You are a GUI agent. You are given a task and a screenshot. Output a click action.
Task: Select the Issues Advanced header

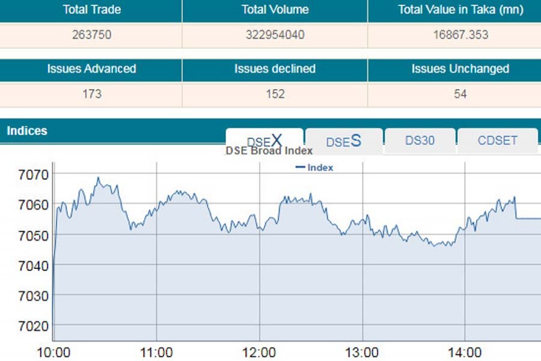tap(91, 69)
